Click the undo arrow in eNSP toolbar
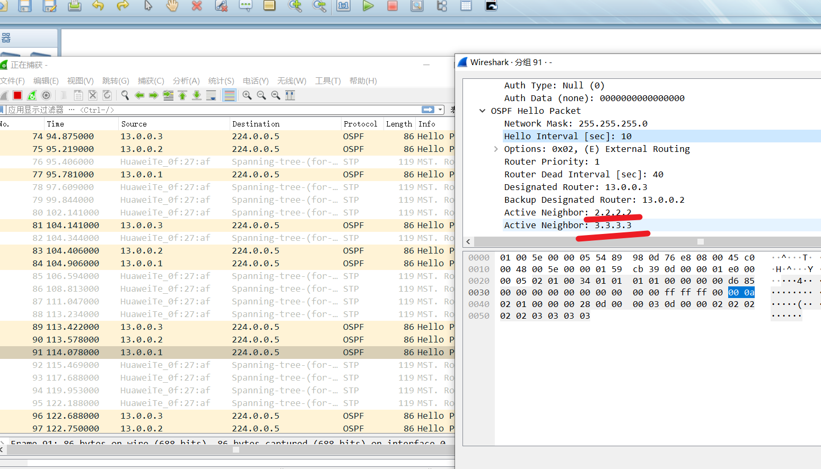 click(x=98, y=6)
